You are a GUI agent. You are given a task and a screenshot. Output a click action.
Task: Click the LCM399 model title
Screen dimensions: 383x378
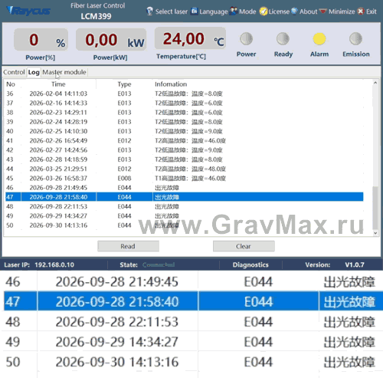pos(96,16)
